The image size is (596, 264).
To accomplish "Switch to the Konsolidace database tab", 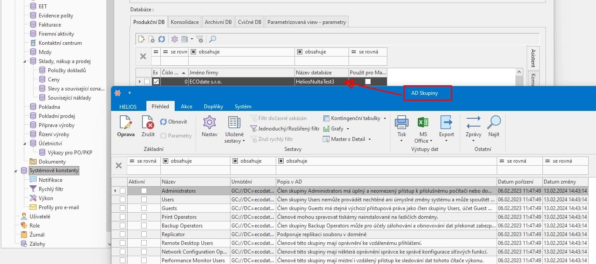I will [x=185, y=22].
